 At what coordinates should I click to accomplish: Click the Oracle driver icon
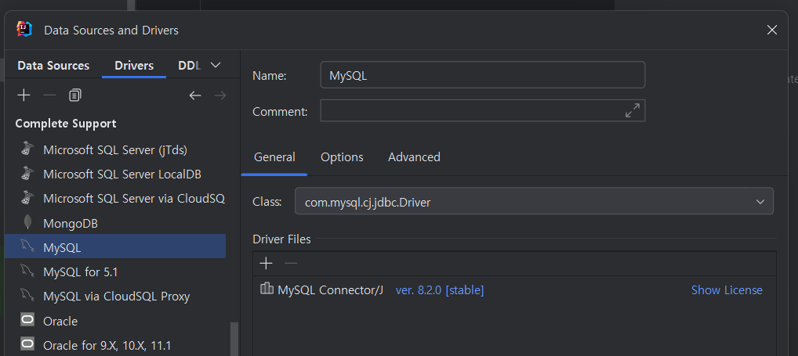[27, 320]
